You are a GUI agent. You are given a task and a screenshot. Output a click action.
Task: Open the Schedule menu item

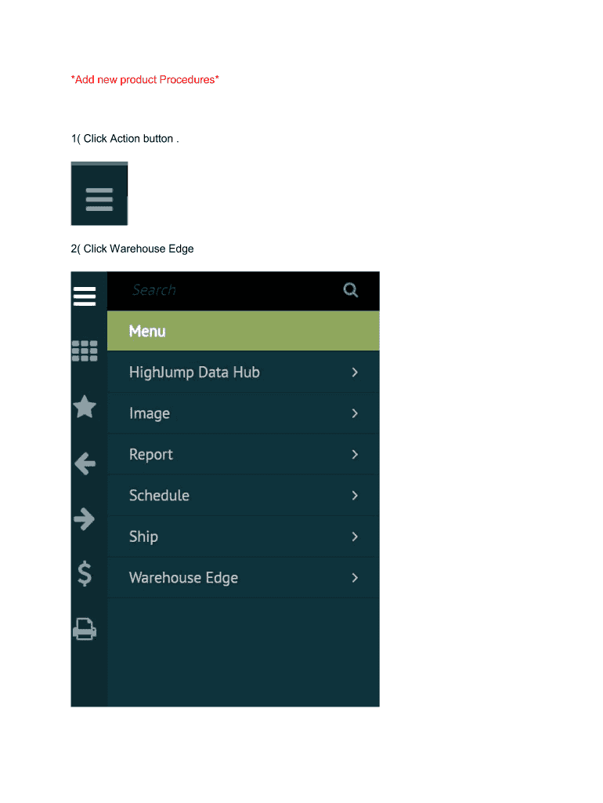[244, 496]
